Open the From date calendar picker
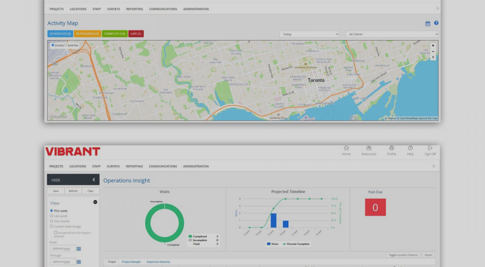Image resolution: width=485 pixels, height=267 pixels. pyautogui.click(x=79, y=249)
